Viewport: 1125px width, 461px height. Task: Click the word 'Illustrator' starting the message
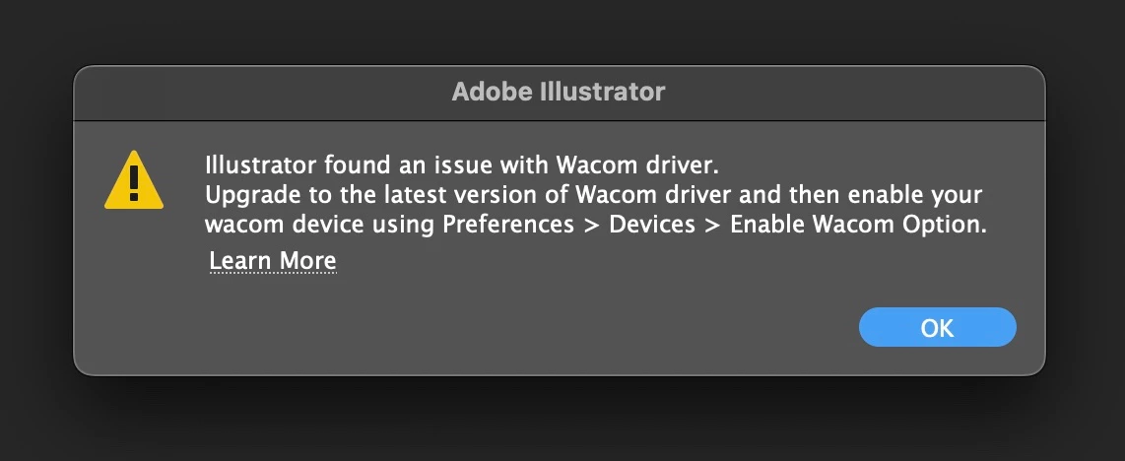pos(261,163)
